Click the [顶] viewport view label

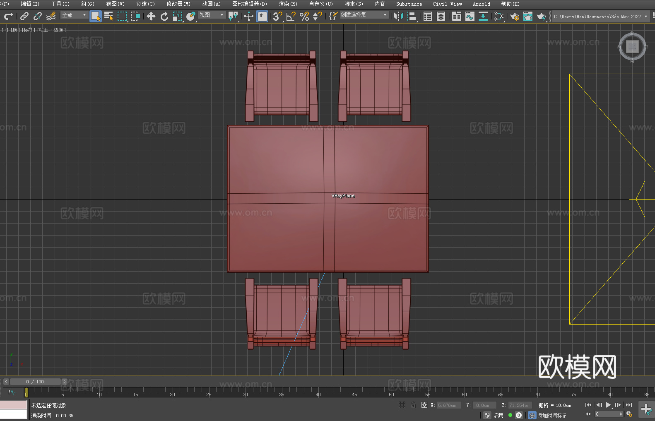[x=15, y=30]
